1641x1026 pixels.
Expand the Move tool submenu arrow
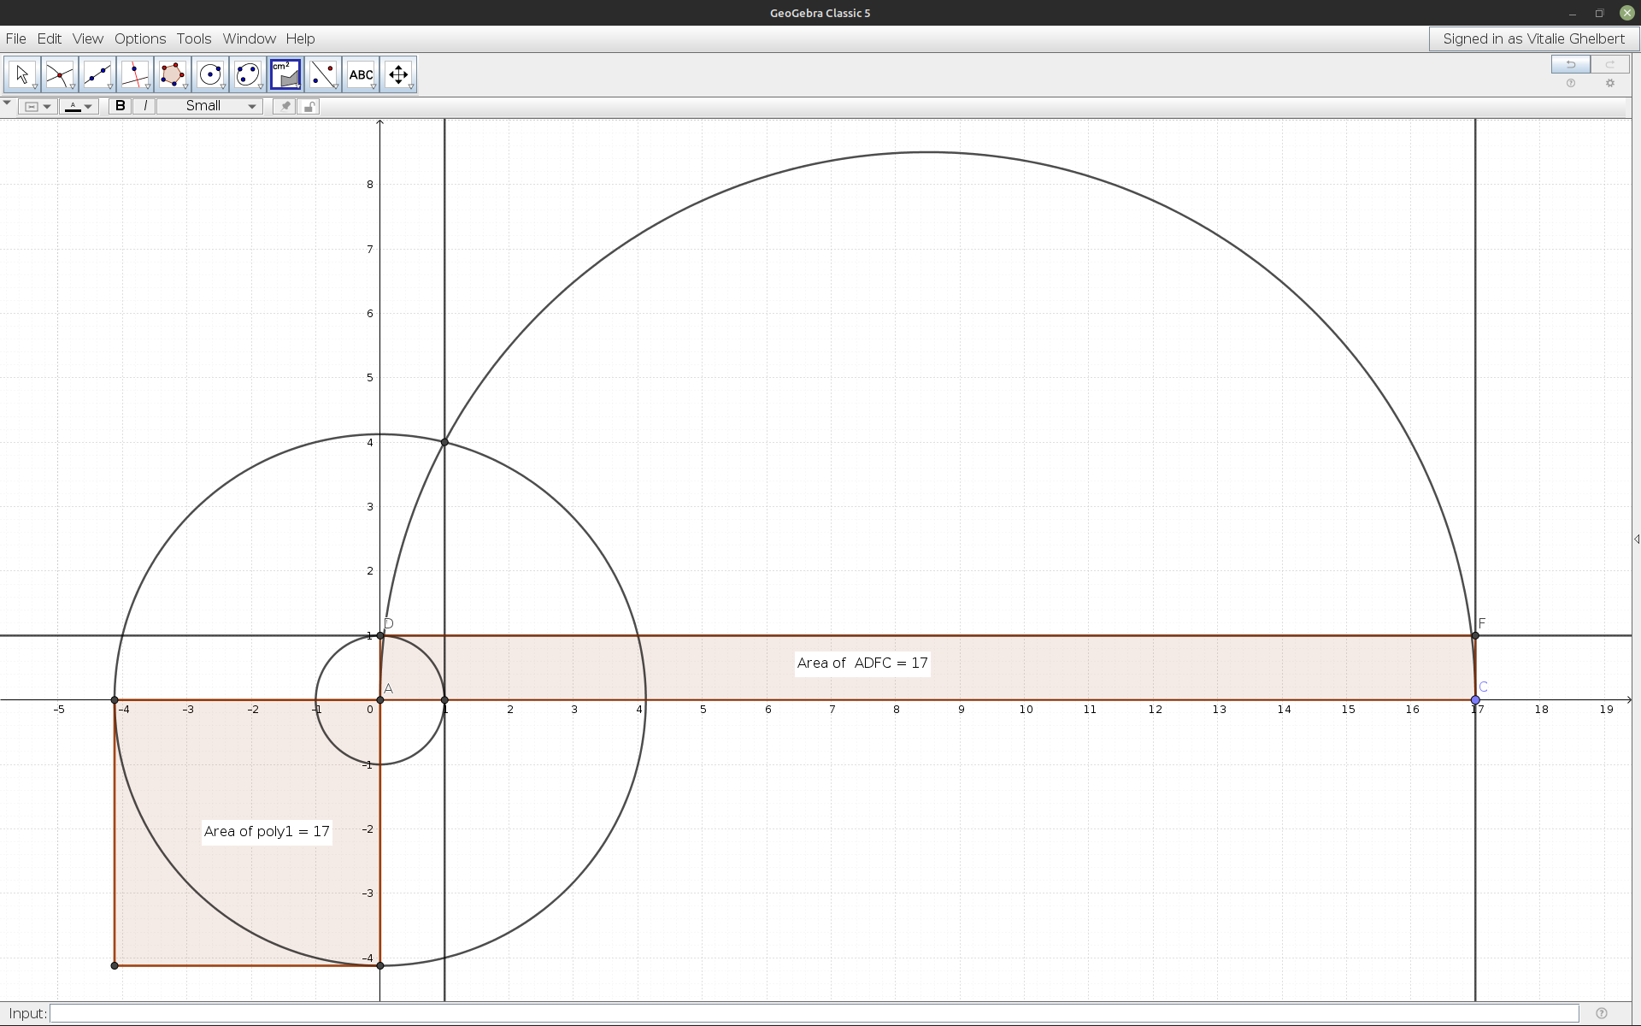click(x=35, y=87)
